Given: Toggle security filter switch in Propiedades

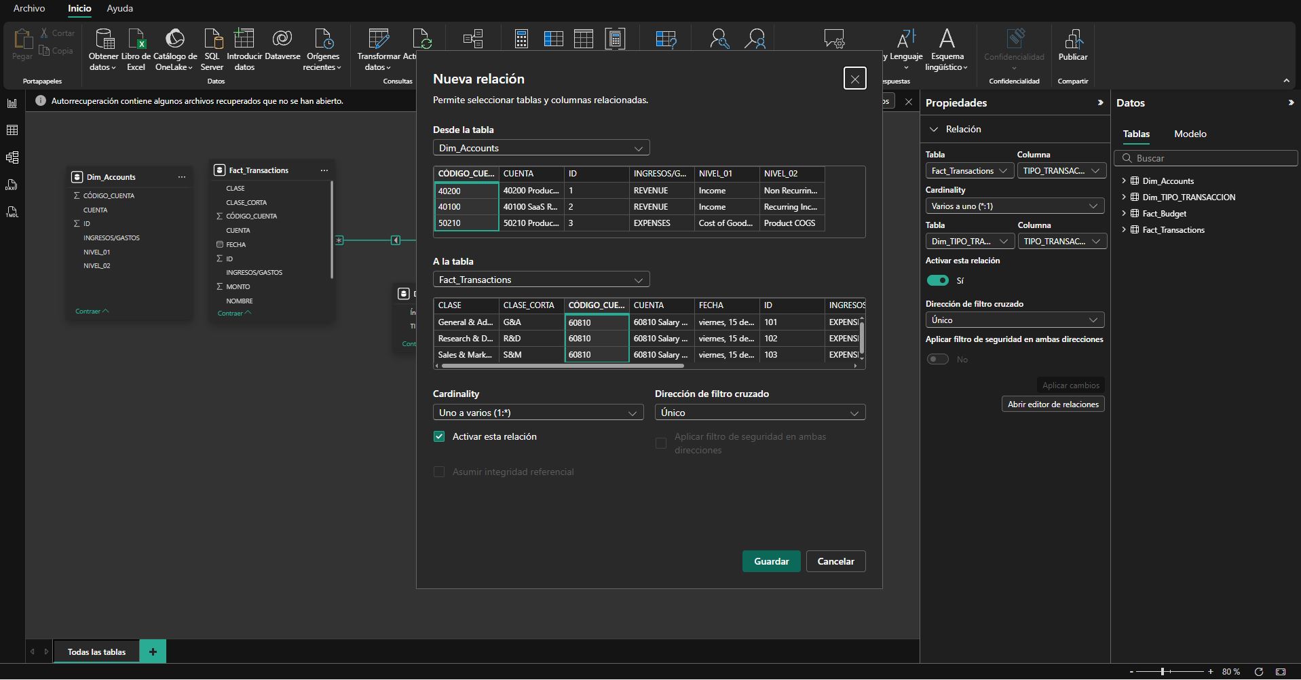Looking at the screenshot, I should point(938,359).
